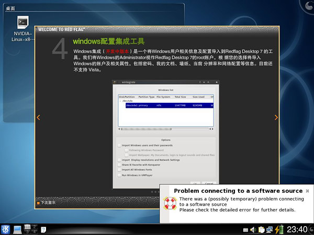Click the windows配置集成工具 heading
The image size is (314, 235).
(108, 41)
